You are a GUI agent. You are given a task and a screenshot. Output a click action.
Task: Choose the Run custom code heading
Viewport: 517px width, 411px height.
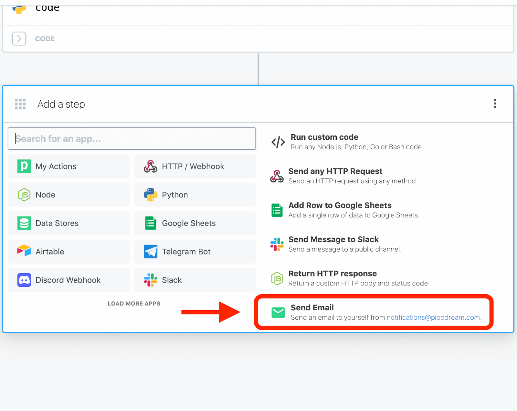pos(324,137)
